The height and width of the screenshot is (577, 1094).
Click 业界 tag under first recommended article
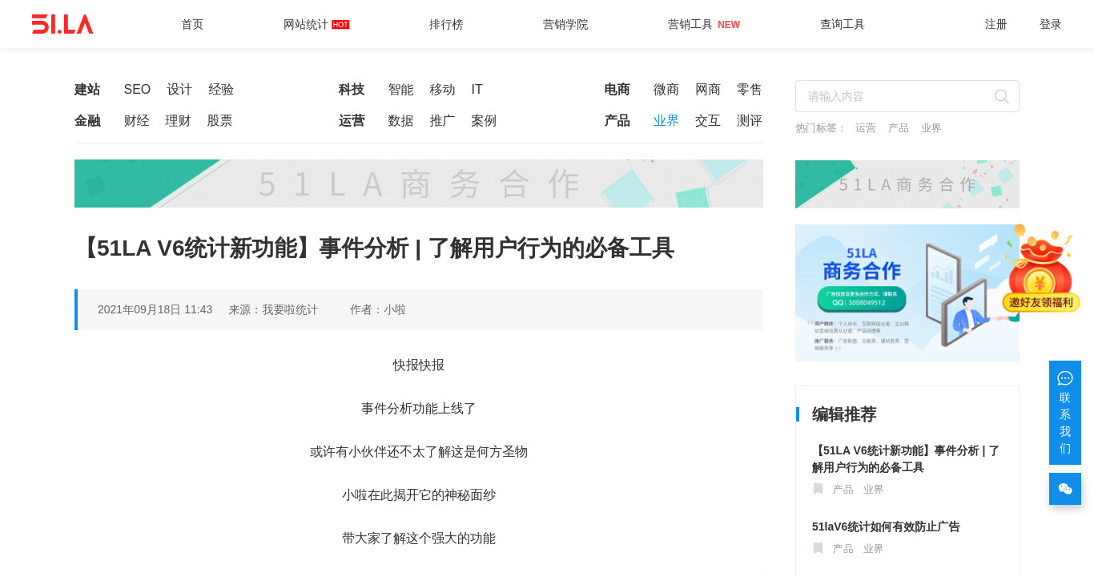point(874,490)
